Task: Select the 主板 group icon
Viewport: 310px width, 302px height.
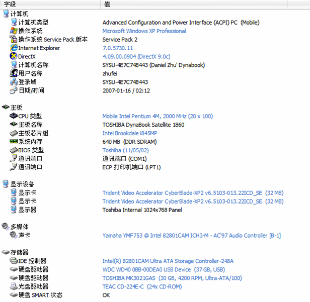Action: coord(6,107)
